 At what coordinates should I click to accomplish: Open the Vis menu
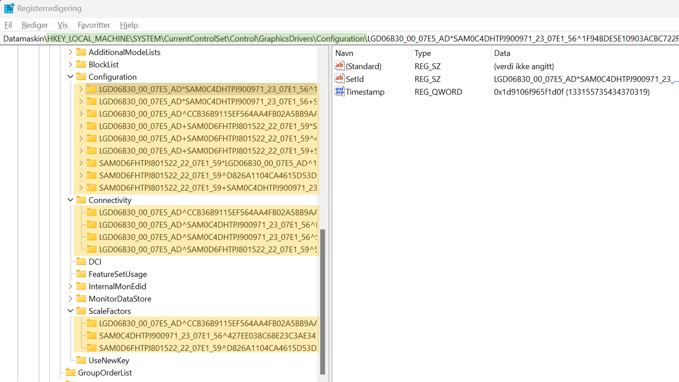pyautogui.click(x=62, y=25)
